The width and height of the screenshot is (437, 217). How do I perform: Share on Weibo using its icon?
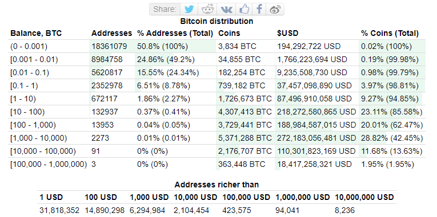275,9
